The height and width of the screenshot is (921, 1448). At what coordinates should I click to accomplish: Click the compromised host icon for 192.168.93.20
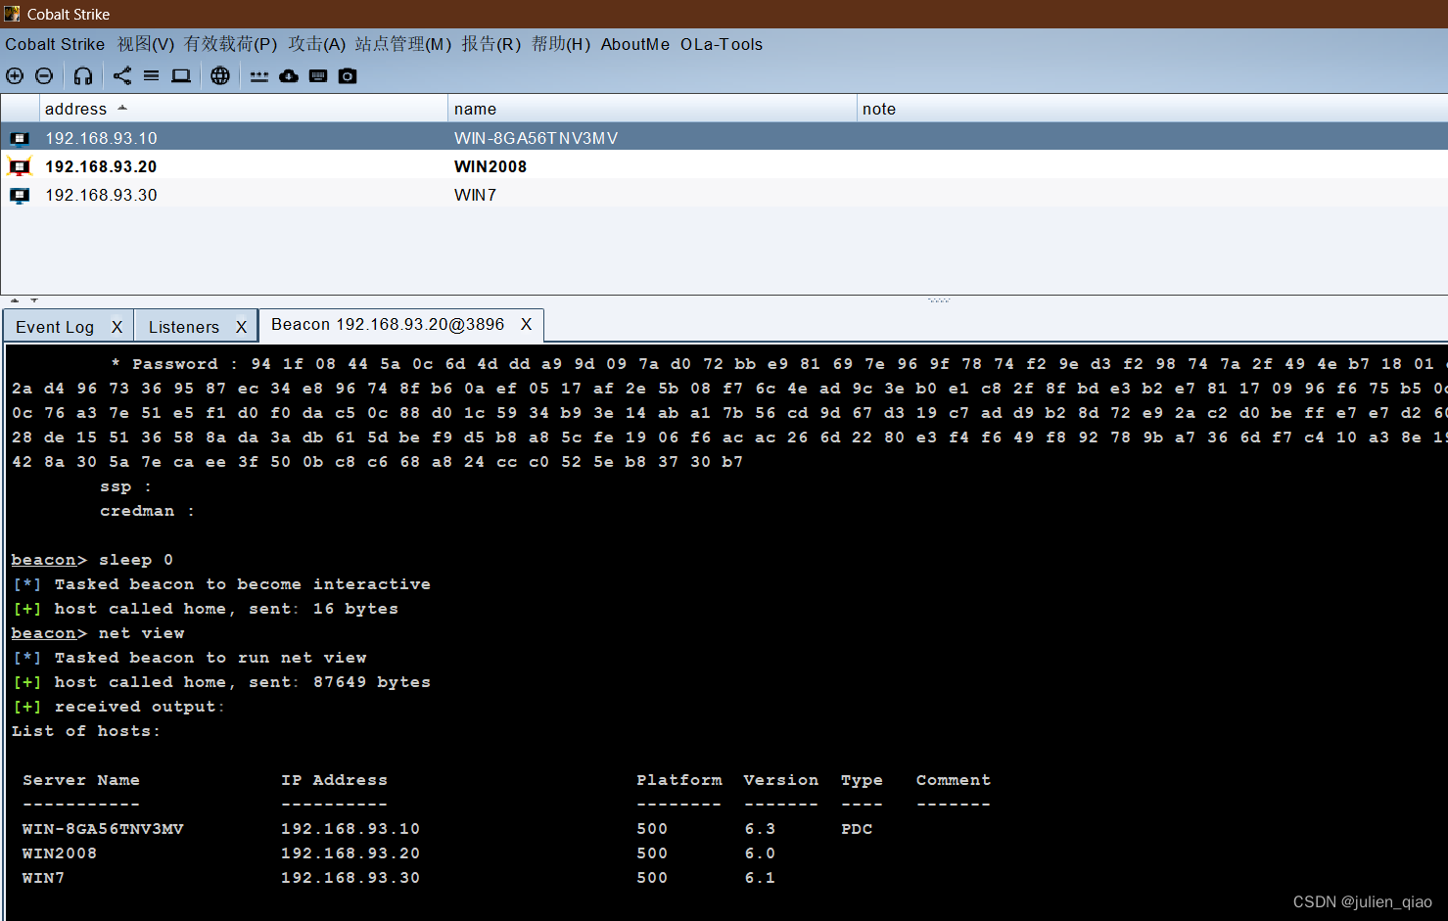pos(20,166)
